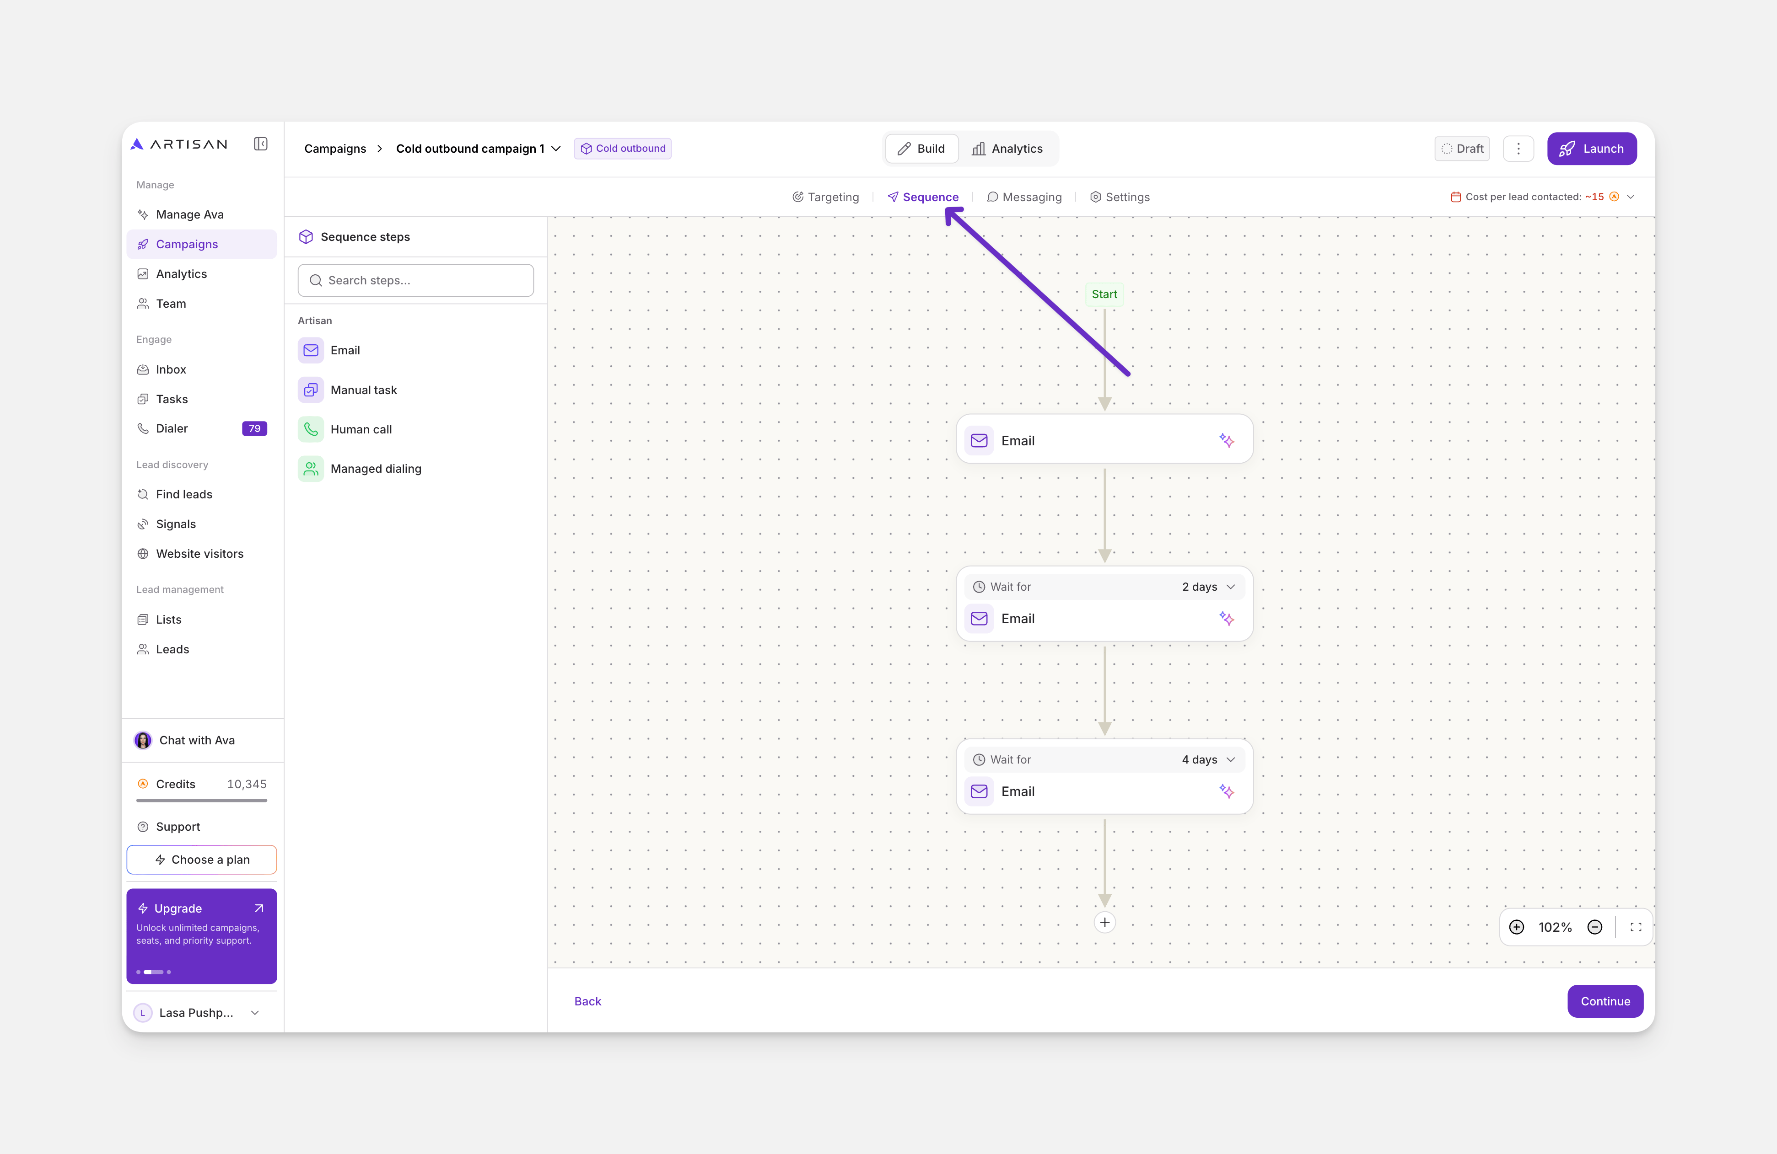Go to the Targeting step
This screenshot has width=1777, height=1154.
pyautogui.click(x=826, y=197)
